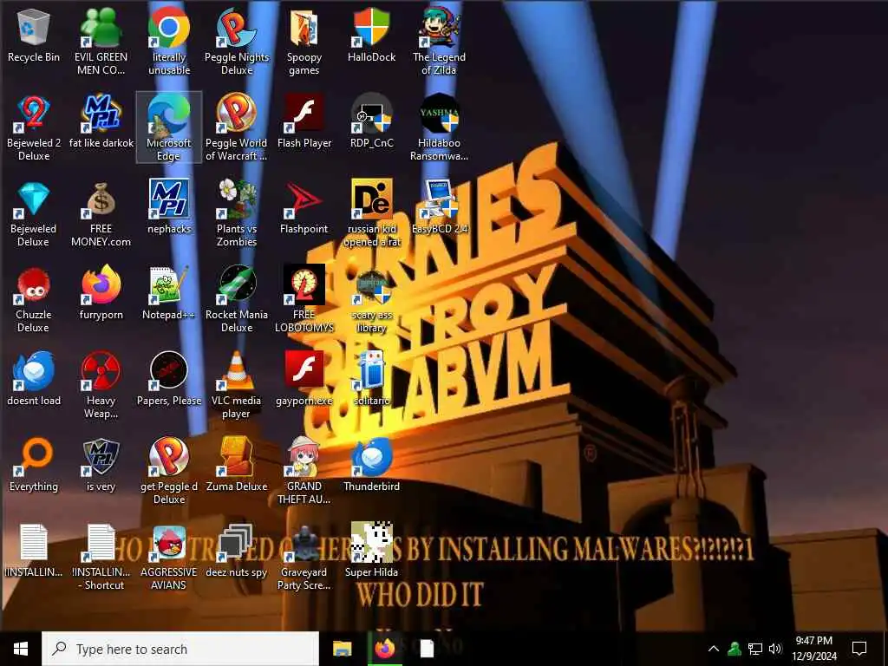Open the network status tray icon
Screen dimensions: 888x666
pyautogui.click(x=755, y=649)
